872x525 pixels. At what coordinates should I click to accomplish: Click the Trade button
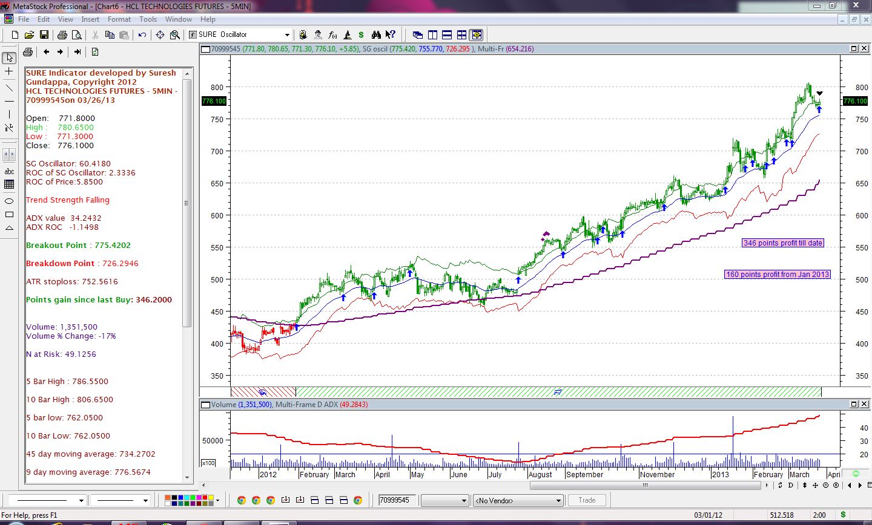587,500
